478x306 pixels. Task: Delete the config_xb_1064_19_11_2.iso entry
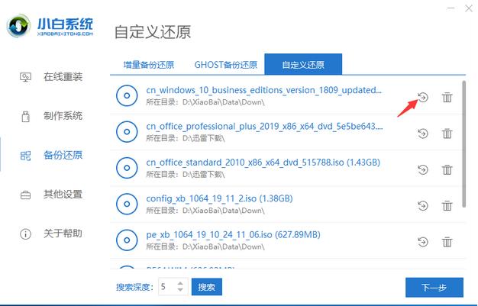tap(447, 206)
